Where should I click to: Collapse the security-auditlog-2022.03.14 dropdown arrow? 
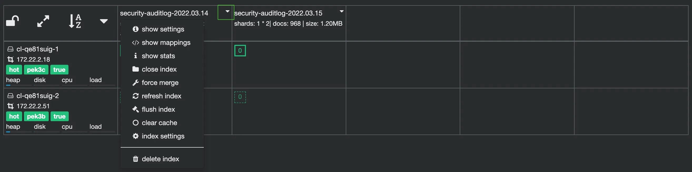pyautogui.click(x=227, y=12)
